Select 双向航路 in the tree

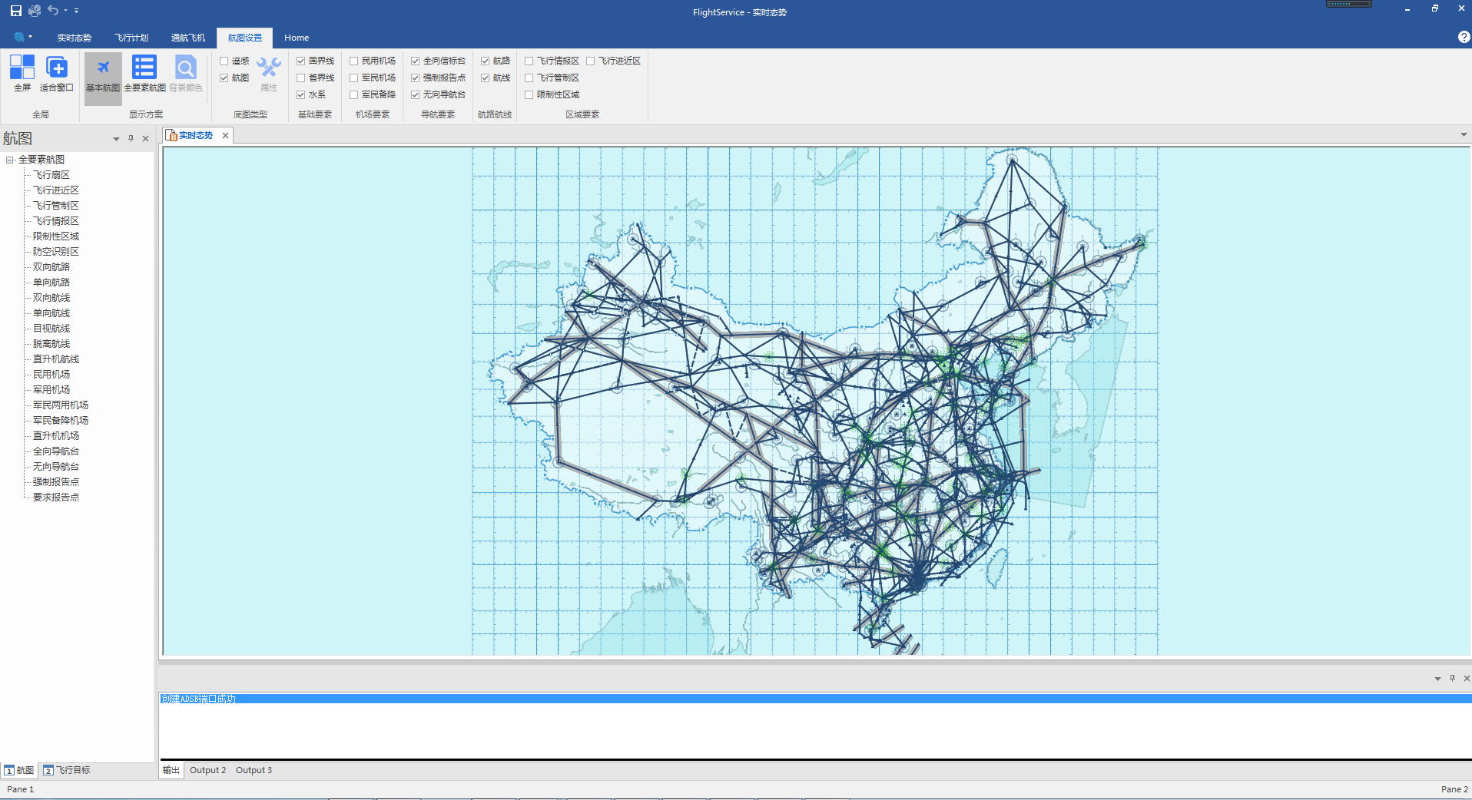51,267
